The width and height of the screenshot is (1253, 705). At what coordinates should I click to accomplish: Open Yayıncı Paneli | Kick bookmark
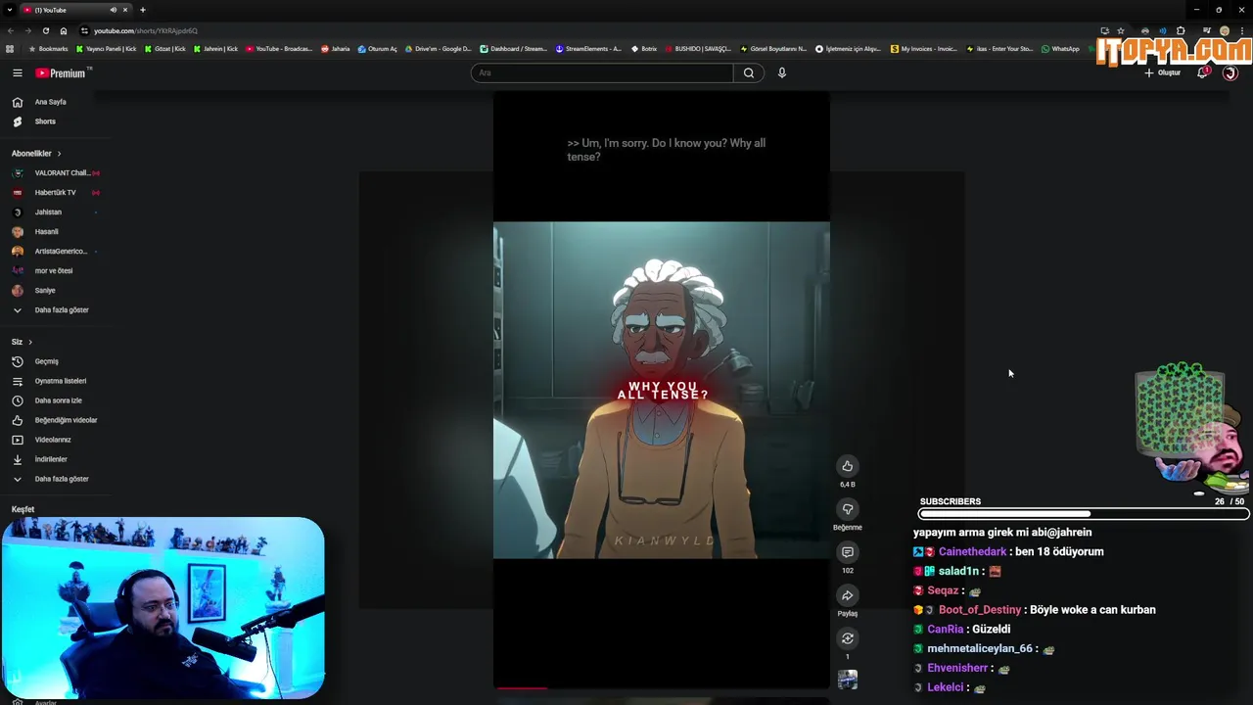pyautogui.click(x=107, y=49)
